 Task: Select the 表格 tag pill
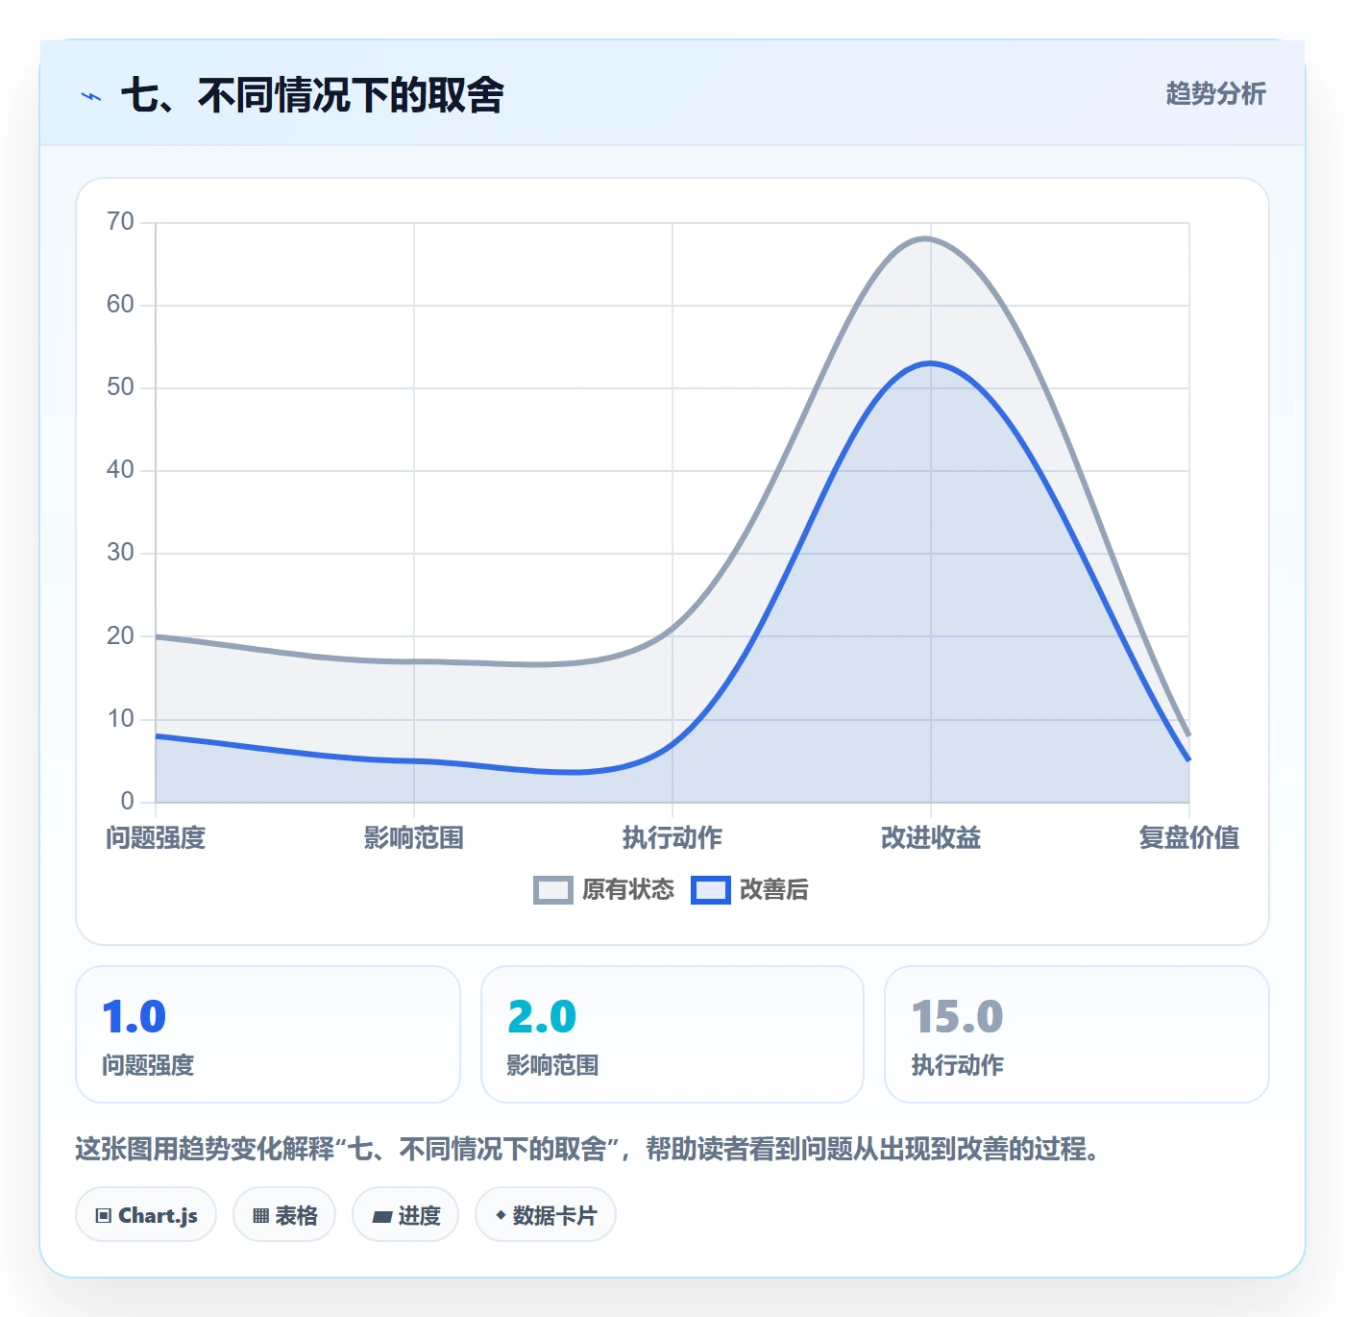[x=284, y=1215]
